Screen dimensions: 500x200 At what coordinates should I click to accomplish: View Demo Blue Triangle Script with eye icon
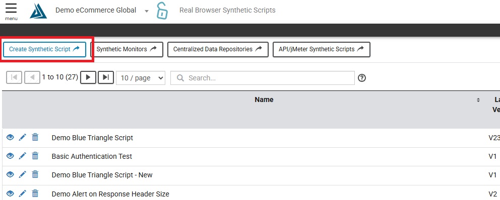[x=10, y=137]
